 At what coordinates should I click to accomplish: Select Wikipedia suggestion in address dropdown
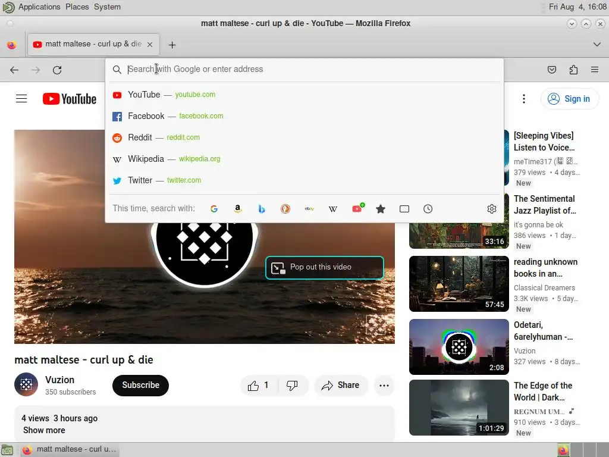click(x=304, y=159)
